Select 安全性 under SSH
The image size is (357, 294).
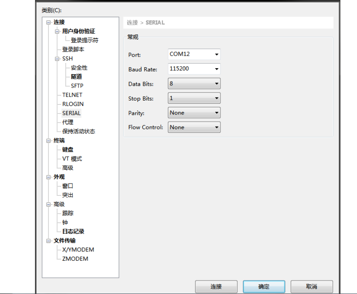pos(79,68)
